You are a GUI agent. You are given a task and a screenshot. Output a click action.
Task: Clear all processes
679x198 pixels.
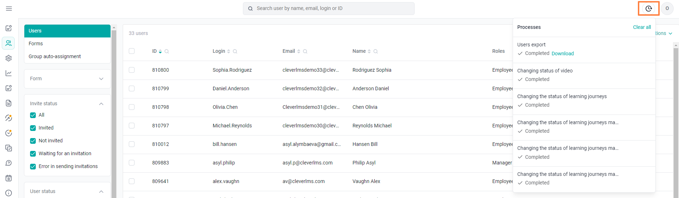coord(642,27)
